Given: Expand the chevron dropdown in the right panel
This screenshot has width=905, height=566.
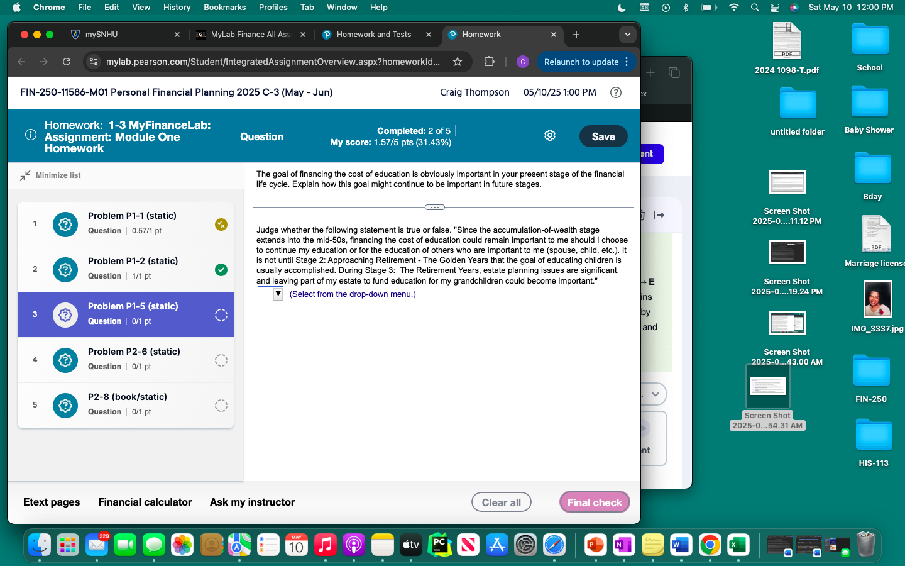Looking at the screenshot, I should 655,394.
